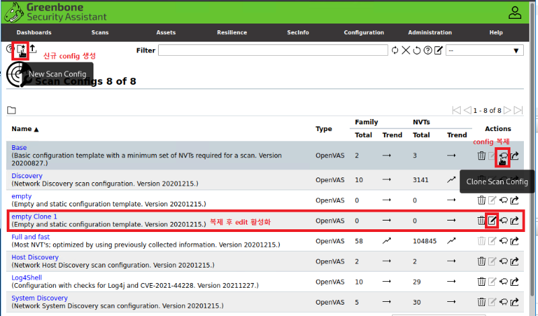The width and height of the screenshot is (538, 316).
Task: Remove the filter with the X icon
Action: (x=406, y=50)
